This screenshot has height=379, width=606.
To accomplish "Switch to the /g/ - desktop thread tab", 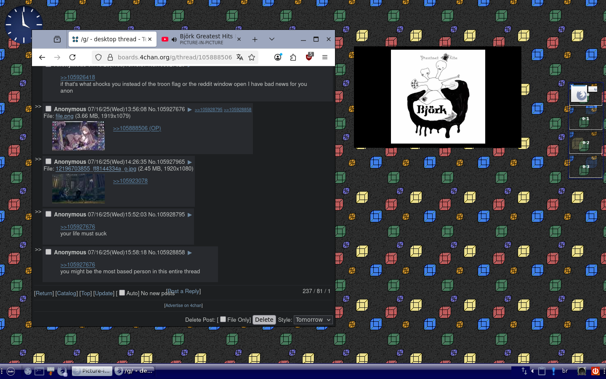I will (112, 39).
